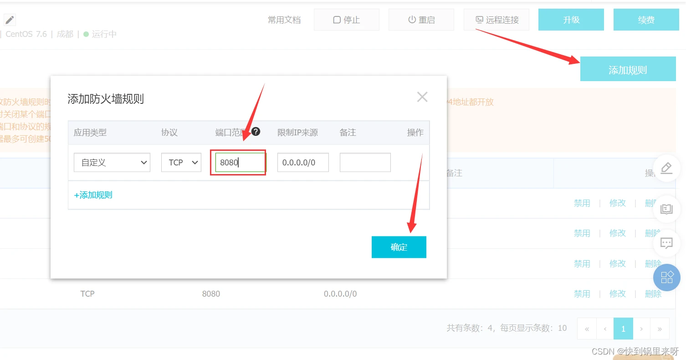Click 修改 in the TCP 8080 row
Image resolution: width=686 pixels, height=360 pixels.
click(x=618, y=294)
